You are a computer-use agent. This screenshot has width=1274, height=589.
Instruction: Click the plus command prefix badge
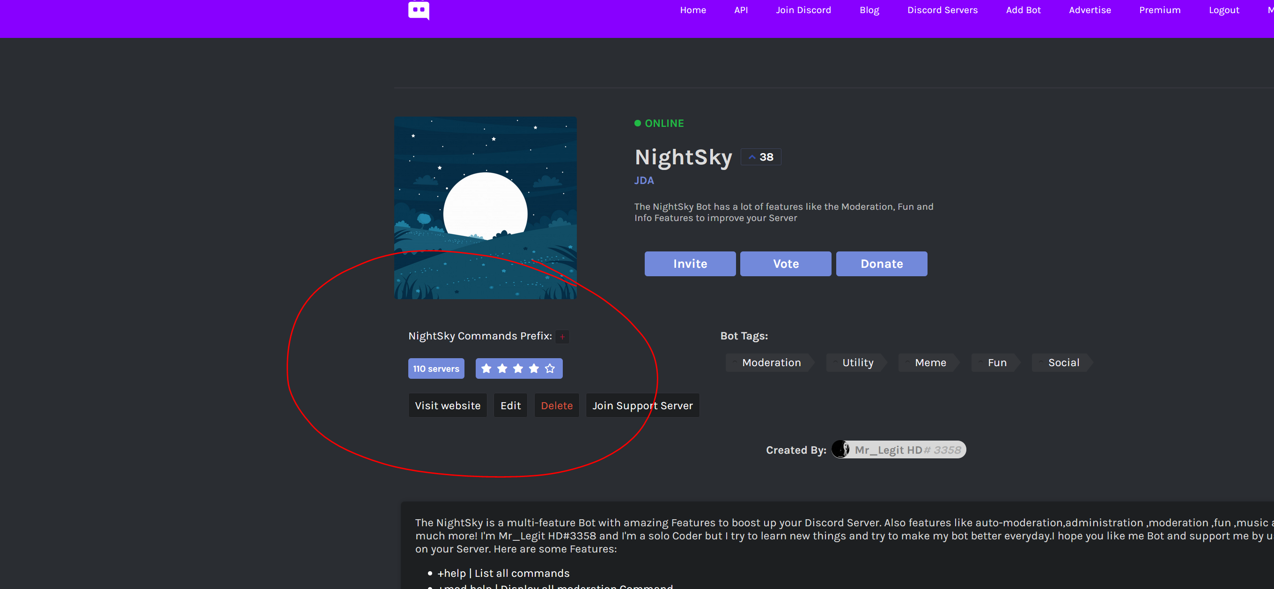click(x=562, y=337)
